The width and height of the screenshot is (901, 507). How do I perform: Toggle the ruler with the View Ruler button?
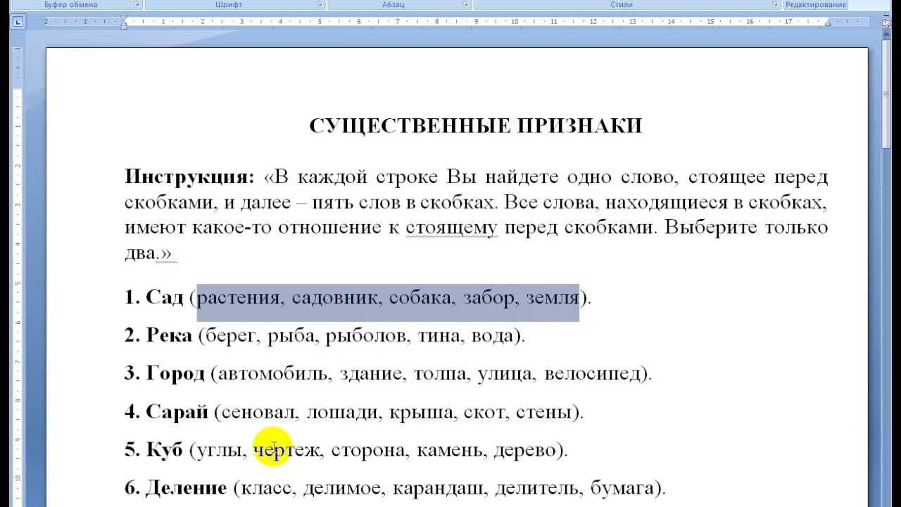coord(885,22)
